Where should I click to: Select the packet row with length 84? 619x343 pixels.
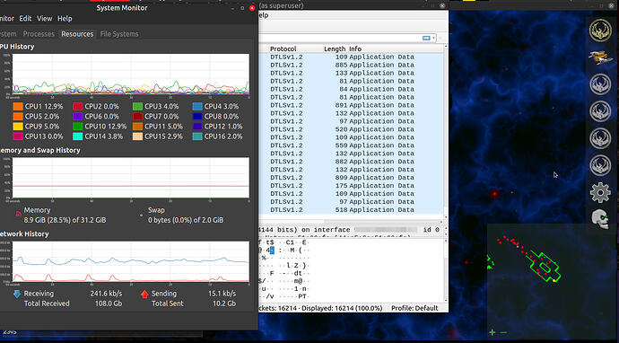351,89
